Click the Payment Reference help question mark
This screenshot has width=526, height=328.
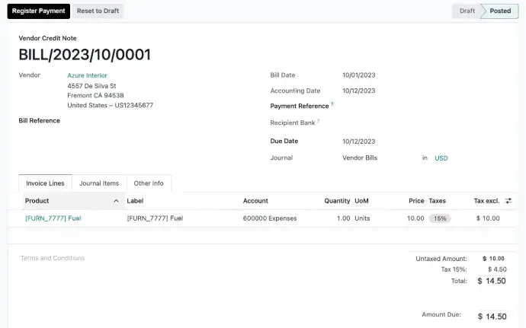coord(332,104)
